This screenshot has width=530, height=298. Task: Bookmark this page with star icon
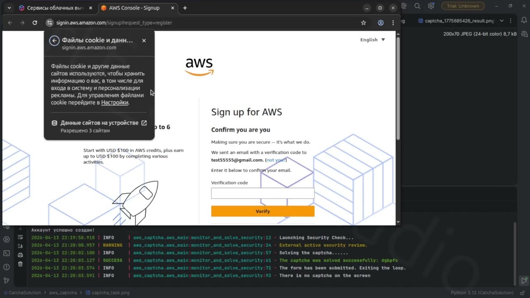click(x=364, y=23)
